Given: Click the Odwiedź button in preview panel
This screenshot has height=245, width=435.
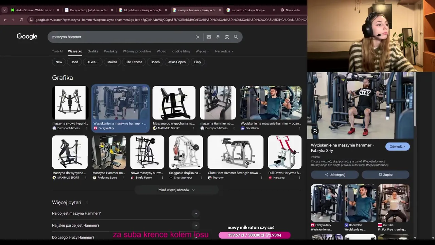Looking at the screenshot, I should coord(397,147).
